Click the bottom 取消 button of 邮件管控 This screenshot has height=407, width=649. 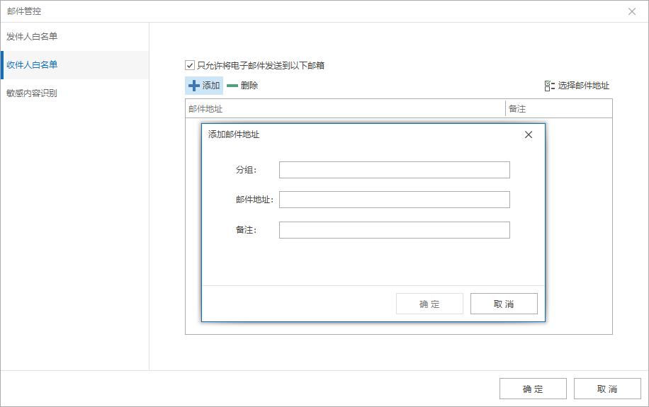click(x=607, y=389)
